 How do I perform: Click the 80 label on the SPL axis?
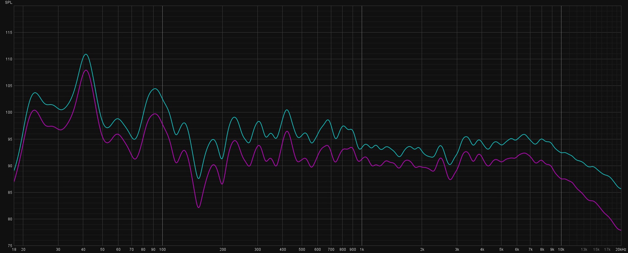click(x=10, y=219)
